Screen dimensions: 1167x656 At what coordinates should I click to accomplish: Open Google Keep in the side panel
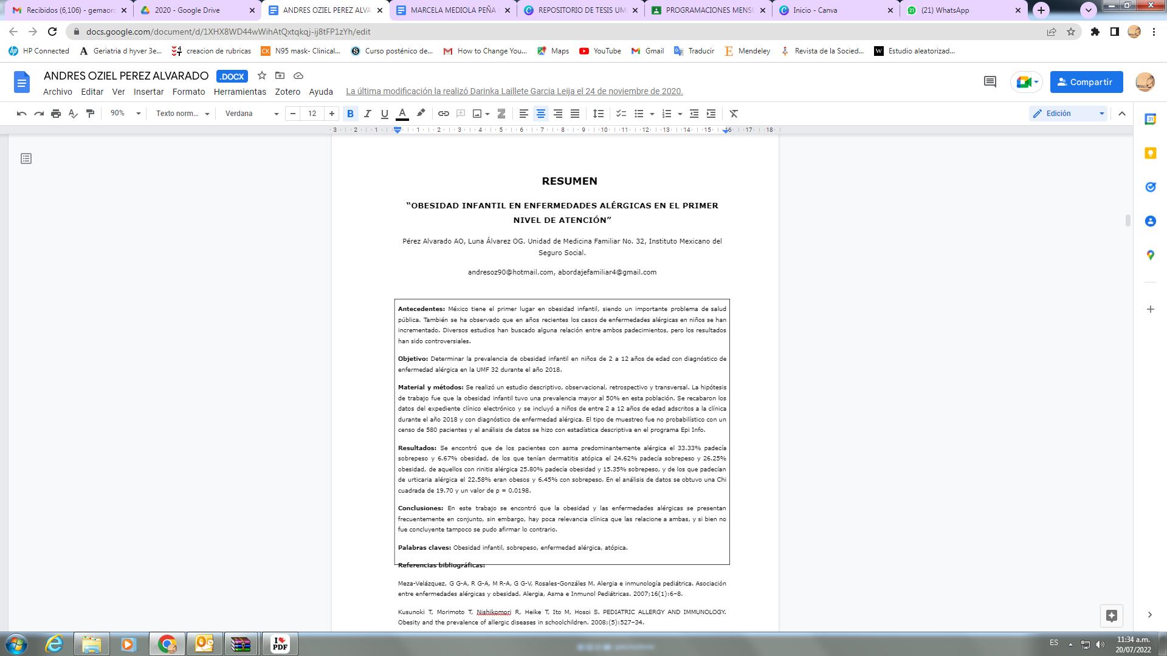pos(1150,153)
